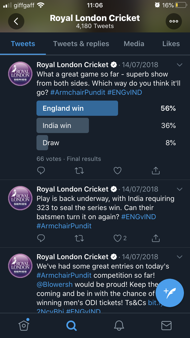Image resolution: width=190 pixels, height=338 pixels.
Task: Tap the compose new tweet button
Action: click(x=169, y=293)
